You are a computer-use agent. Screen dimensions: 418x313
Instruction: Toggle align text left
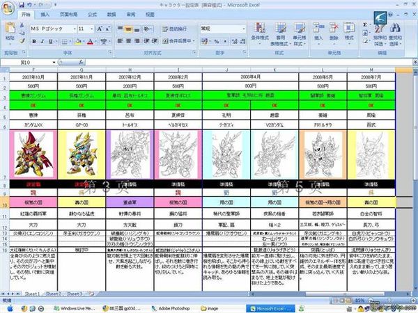click(121, 41)
